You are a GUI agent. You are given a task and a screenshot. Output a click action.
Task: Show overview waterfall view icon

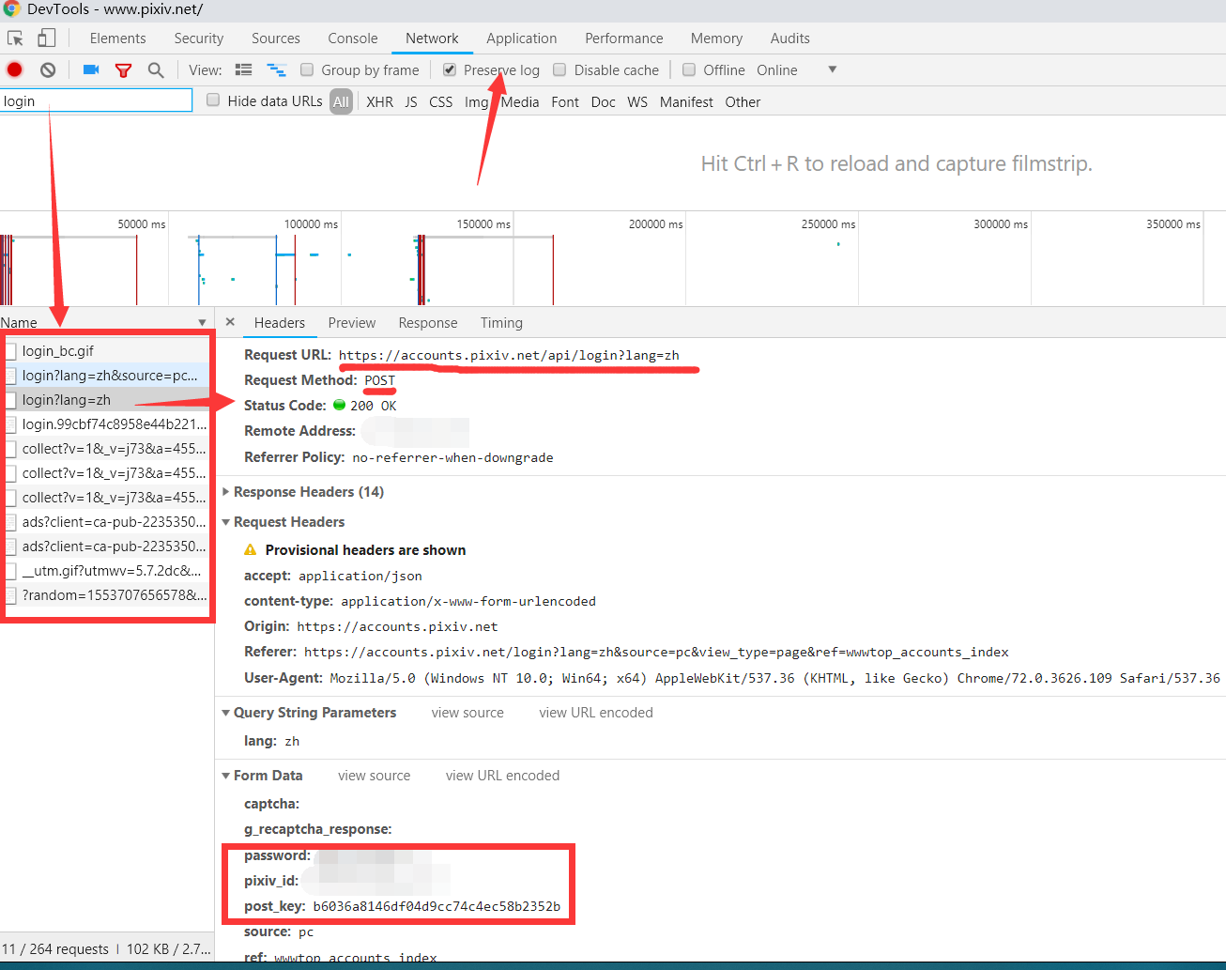276,69
